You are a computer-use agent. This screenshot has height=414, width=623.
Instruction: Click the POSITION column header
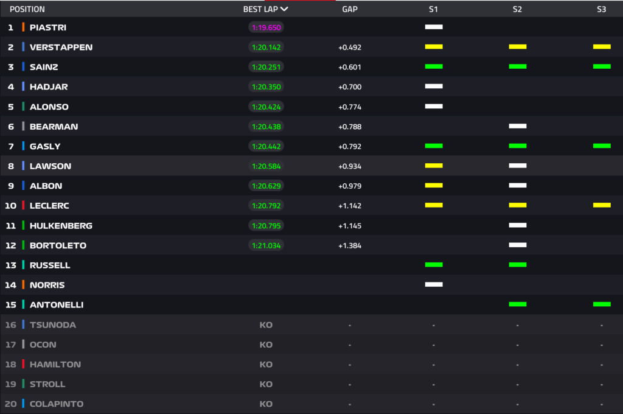click(27, 9)
